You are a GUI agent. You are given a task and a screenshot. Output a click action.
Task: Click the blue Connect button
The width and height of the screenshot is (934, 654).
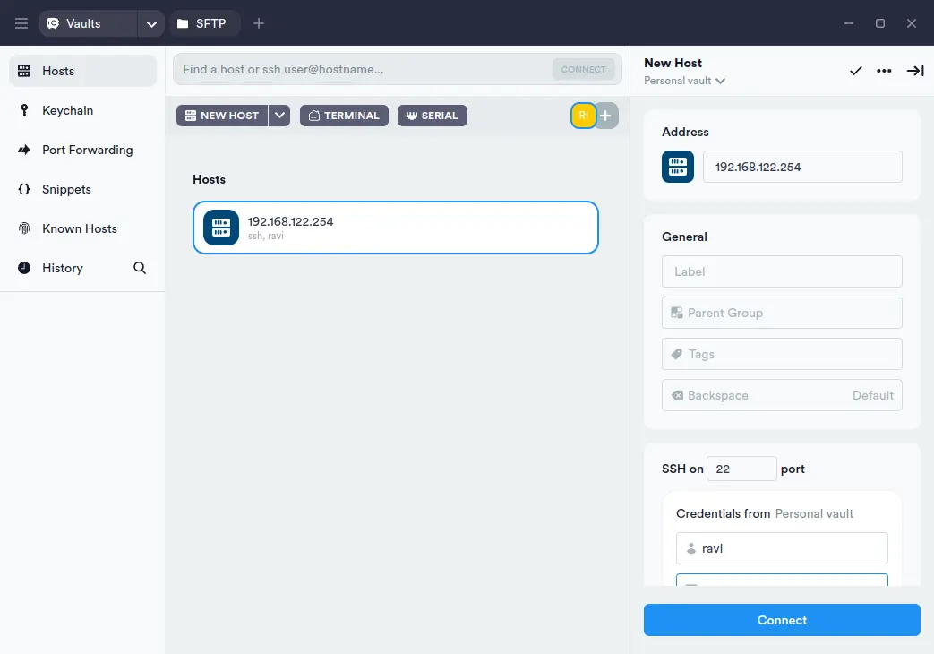[x=782, y=620]
